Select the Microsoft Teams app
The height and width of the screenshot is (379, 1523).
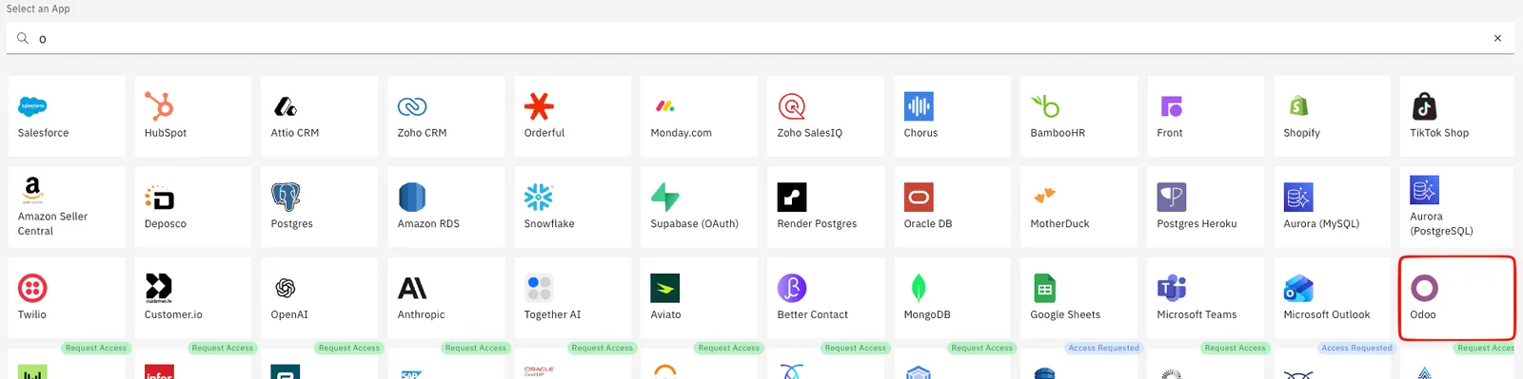(1206, 298)
